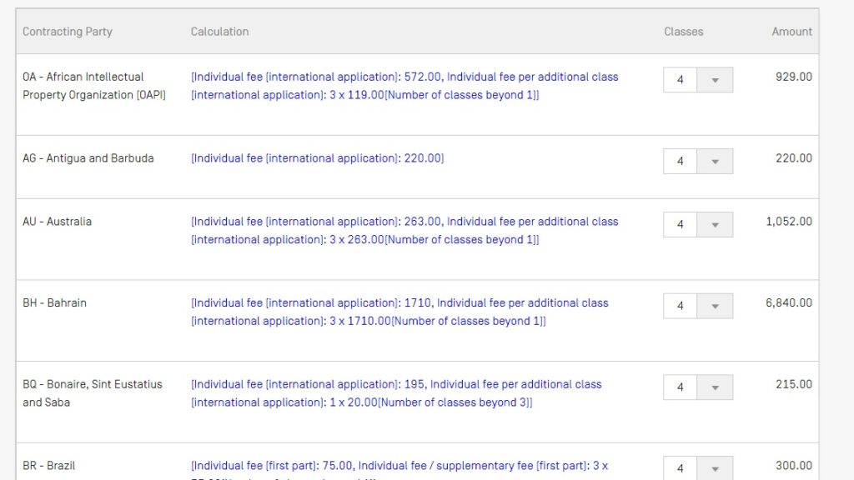Select the 929.00 amount value
Viewport: 854px width, 480px height.
pyautogui.click(x=794, y=77)
